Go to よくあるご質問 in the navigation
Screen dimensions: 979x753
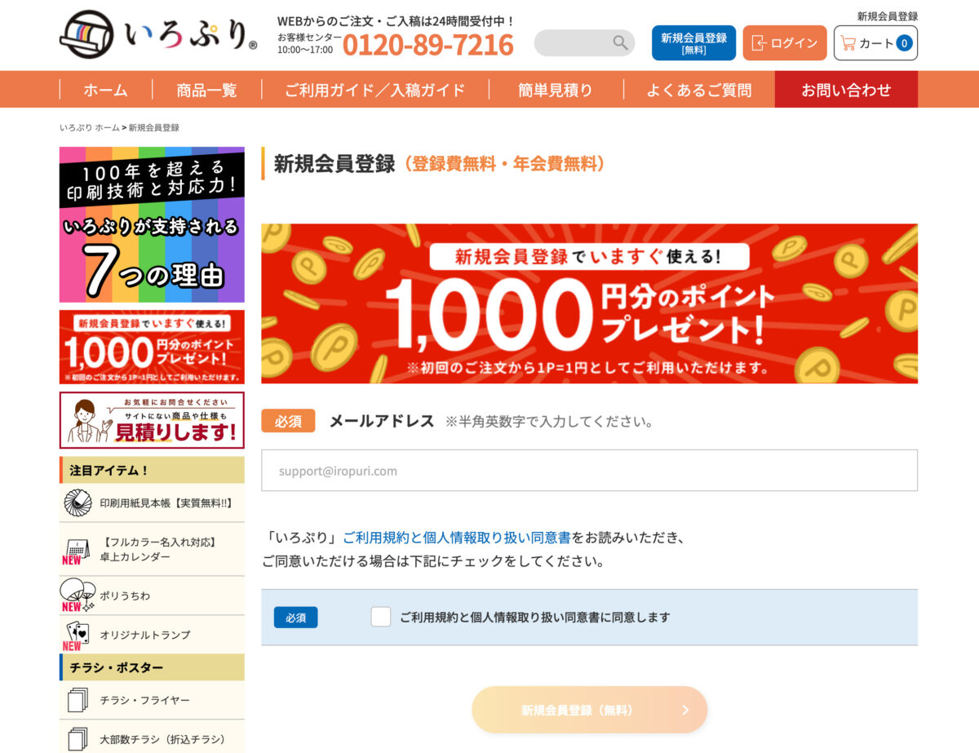pyautogui.click(x=699, y=90)
